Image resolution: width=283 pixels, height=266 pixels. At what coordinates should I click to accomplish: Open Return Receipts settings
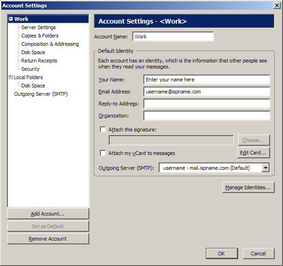[x=39, y=61]
